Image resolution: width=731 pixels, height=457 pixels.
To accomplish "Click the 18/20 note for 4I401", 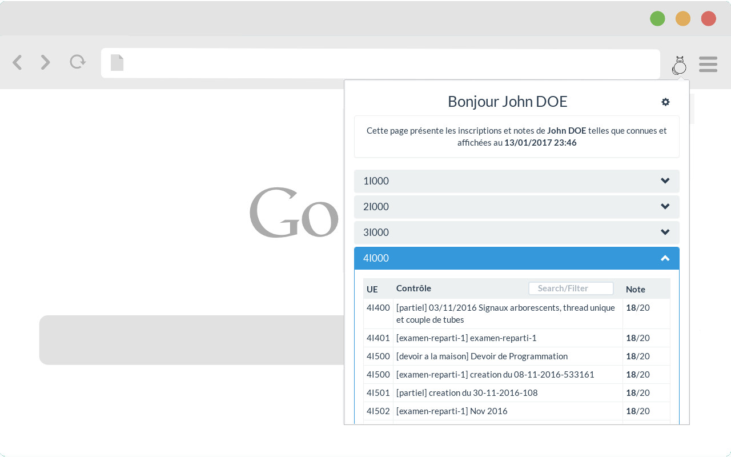I will (x=638, y=338).
